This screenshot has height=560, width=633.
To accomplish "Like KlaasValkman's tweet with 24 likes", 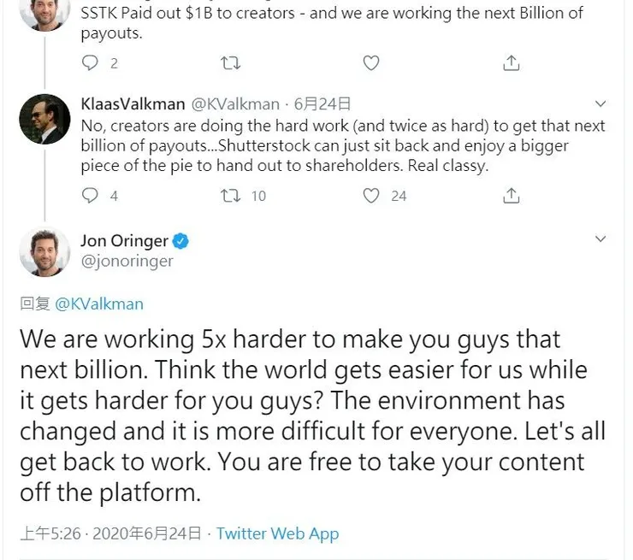I will (x=371, y=196).
